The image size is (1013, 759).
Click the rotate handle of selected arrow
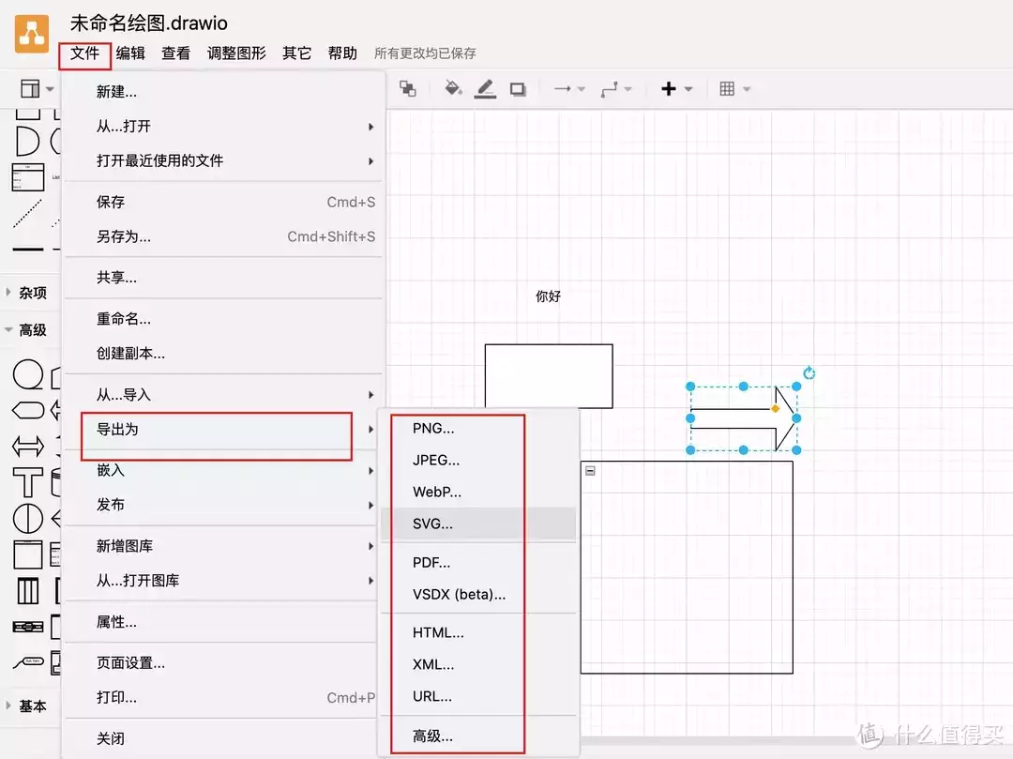pos(809,373)
